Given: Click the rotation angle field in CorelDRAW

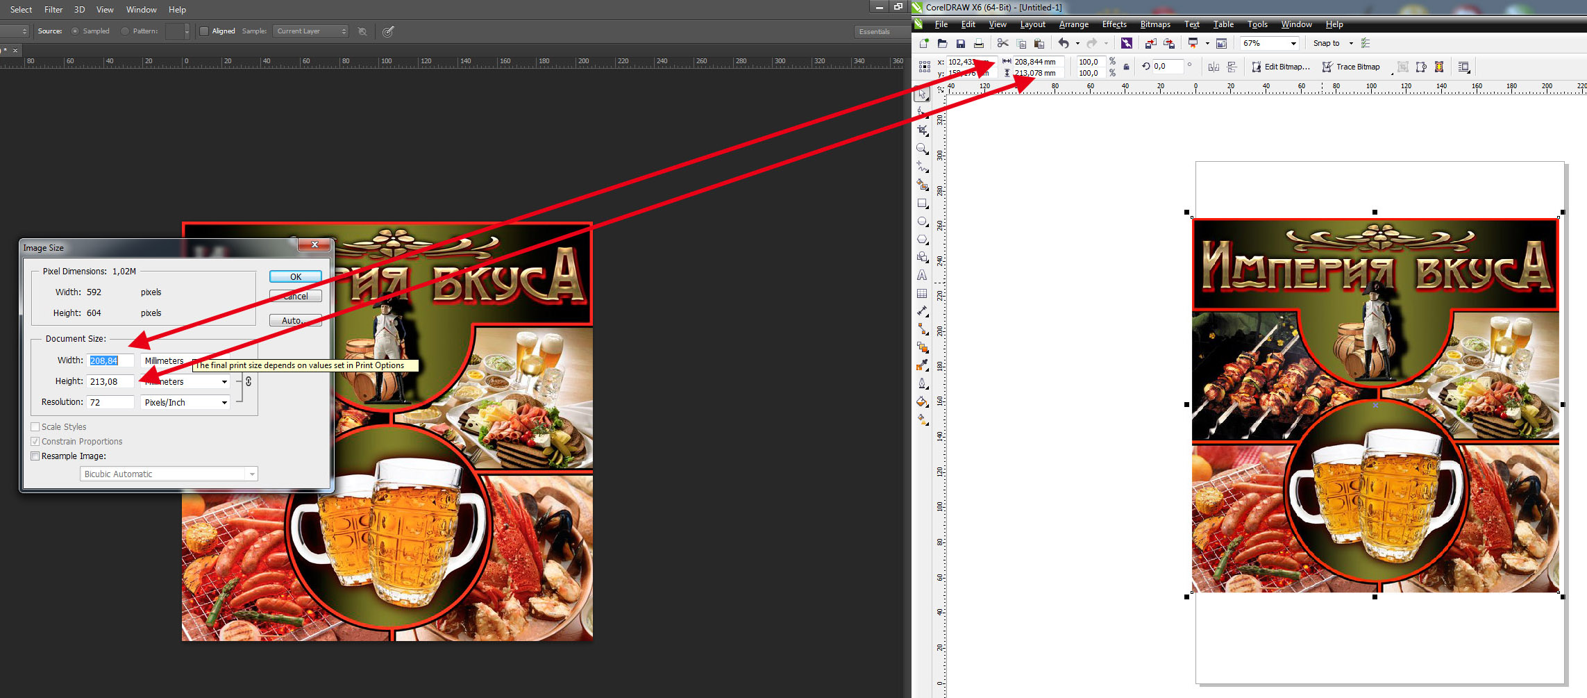Looking at the screenshot, I should tap(1168, 67).
